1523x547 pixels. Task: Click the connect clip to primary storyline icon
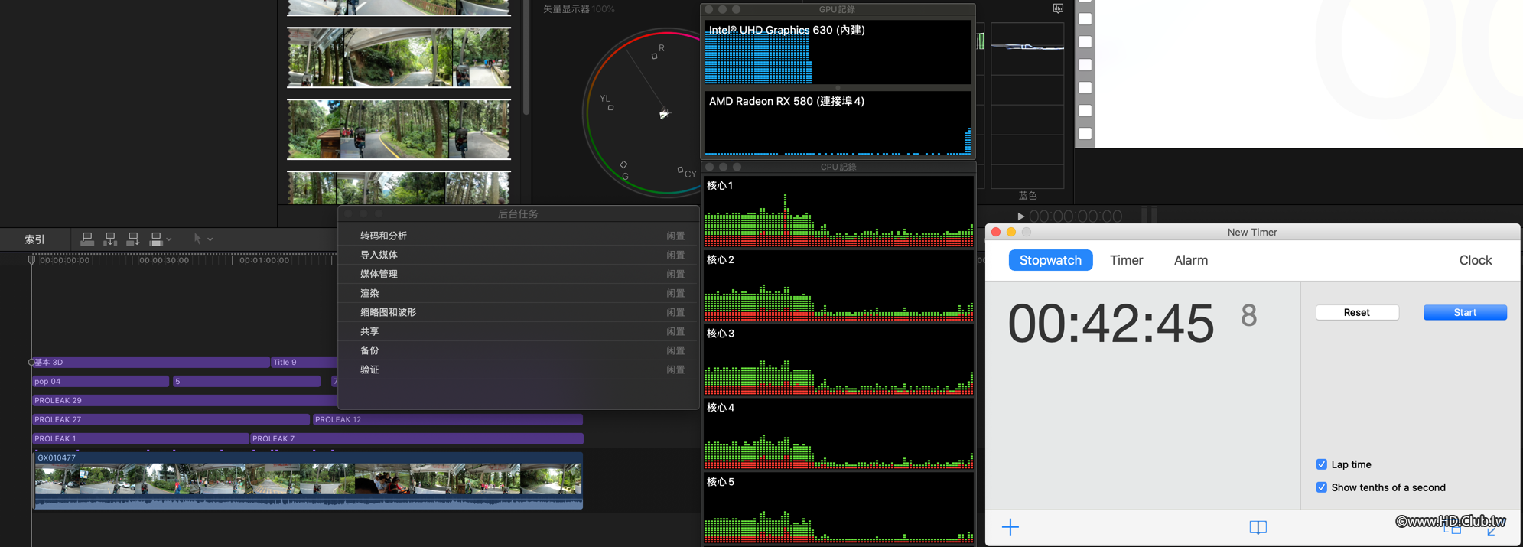click(87, 239)
